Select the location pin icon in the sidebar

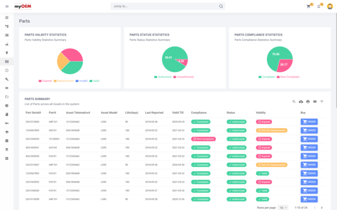(7, 53)
